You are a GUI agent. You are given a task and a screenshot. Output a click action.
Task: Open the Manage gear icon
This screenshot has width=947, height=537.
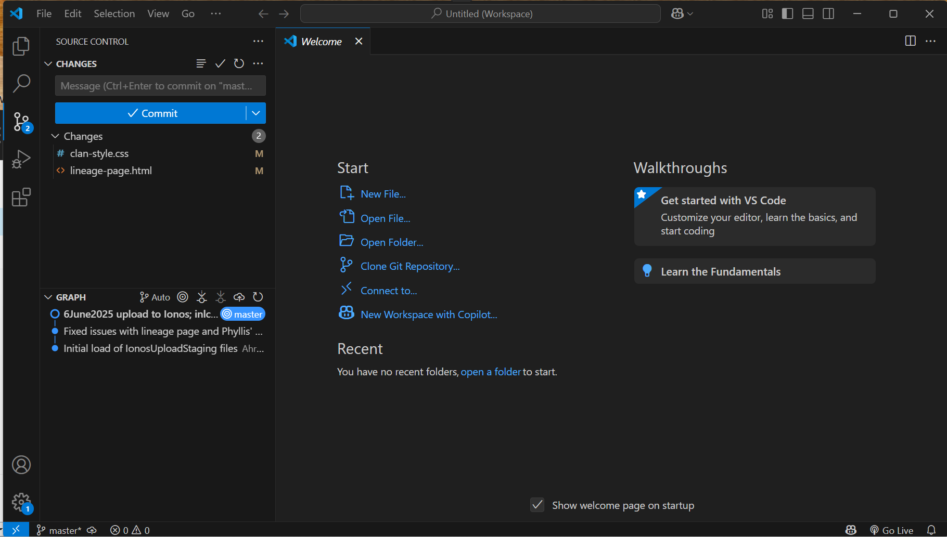pos(21,502)
